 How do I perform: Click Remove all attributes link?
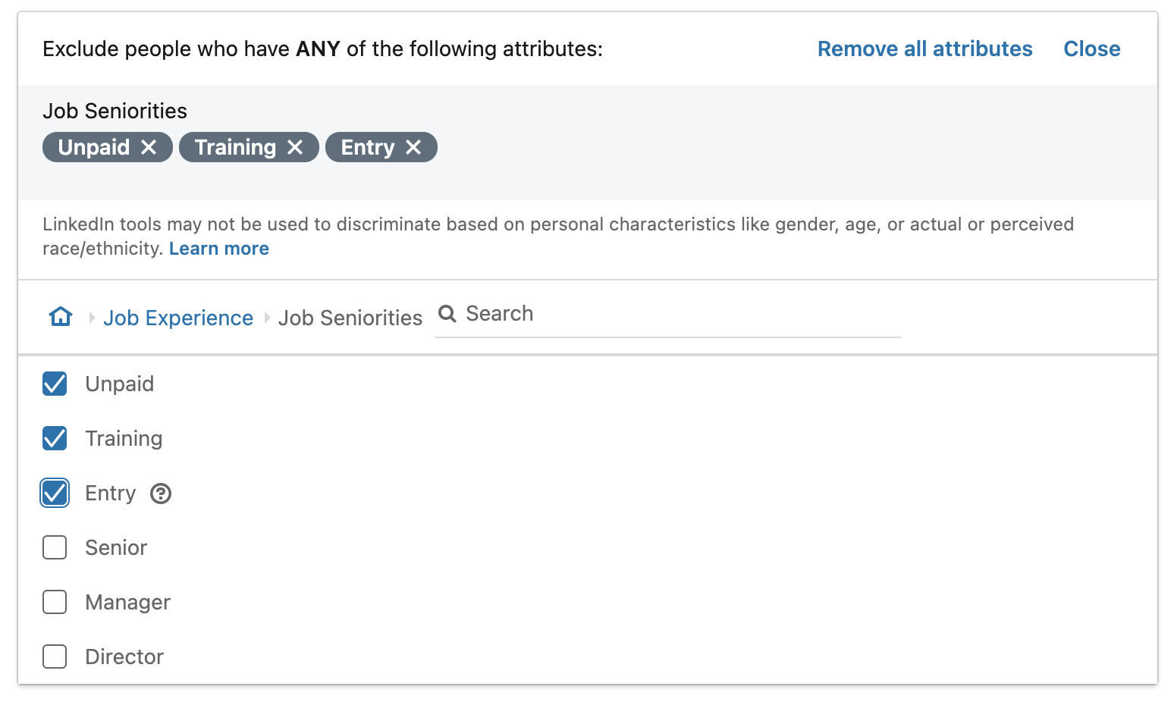[924, 49]
